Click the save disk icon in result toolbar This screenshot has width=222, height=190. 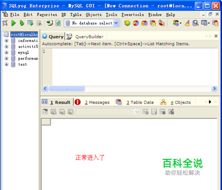point(154,112)
